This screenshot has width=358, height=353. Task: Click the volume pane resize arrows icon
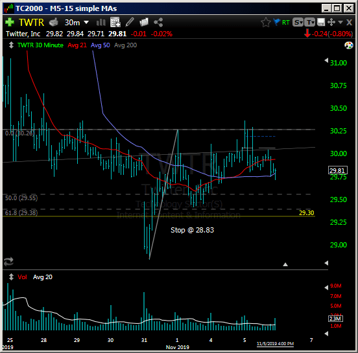(11, 277)
